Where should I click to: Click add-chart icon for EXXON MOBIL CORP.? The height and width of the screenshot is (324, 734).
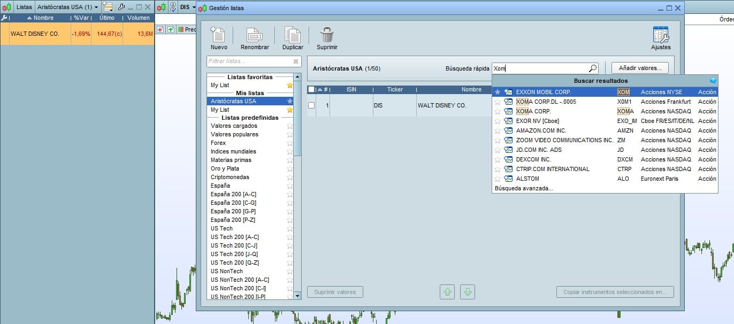point(508,92)
